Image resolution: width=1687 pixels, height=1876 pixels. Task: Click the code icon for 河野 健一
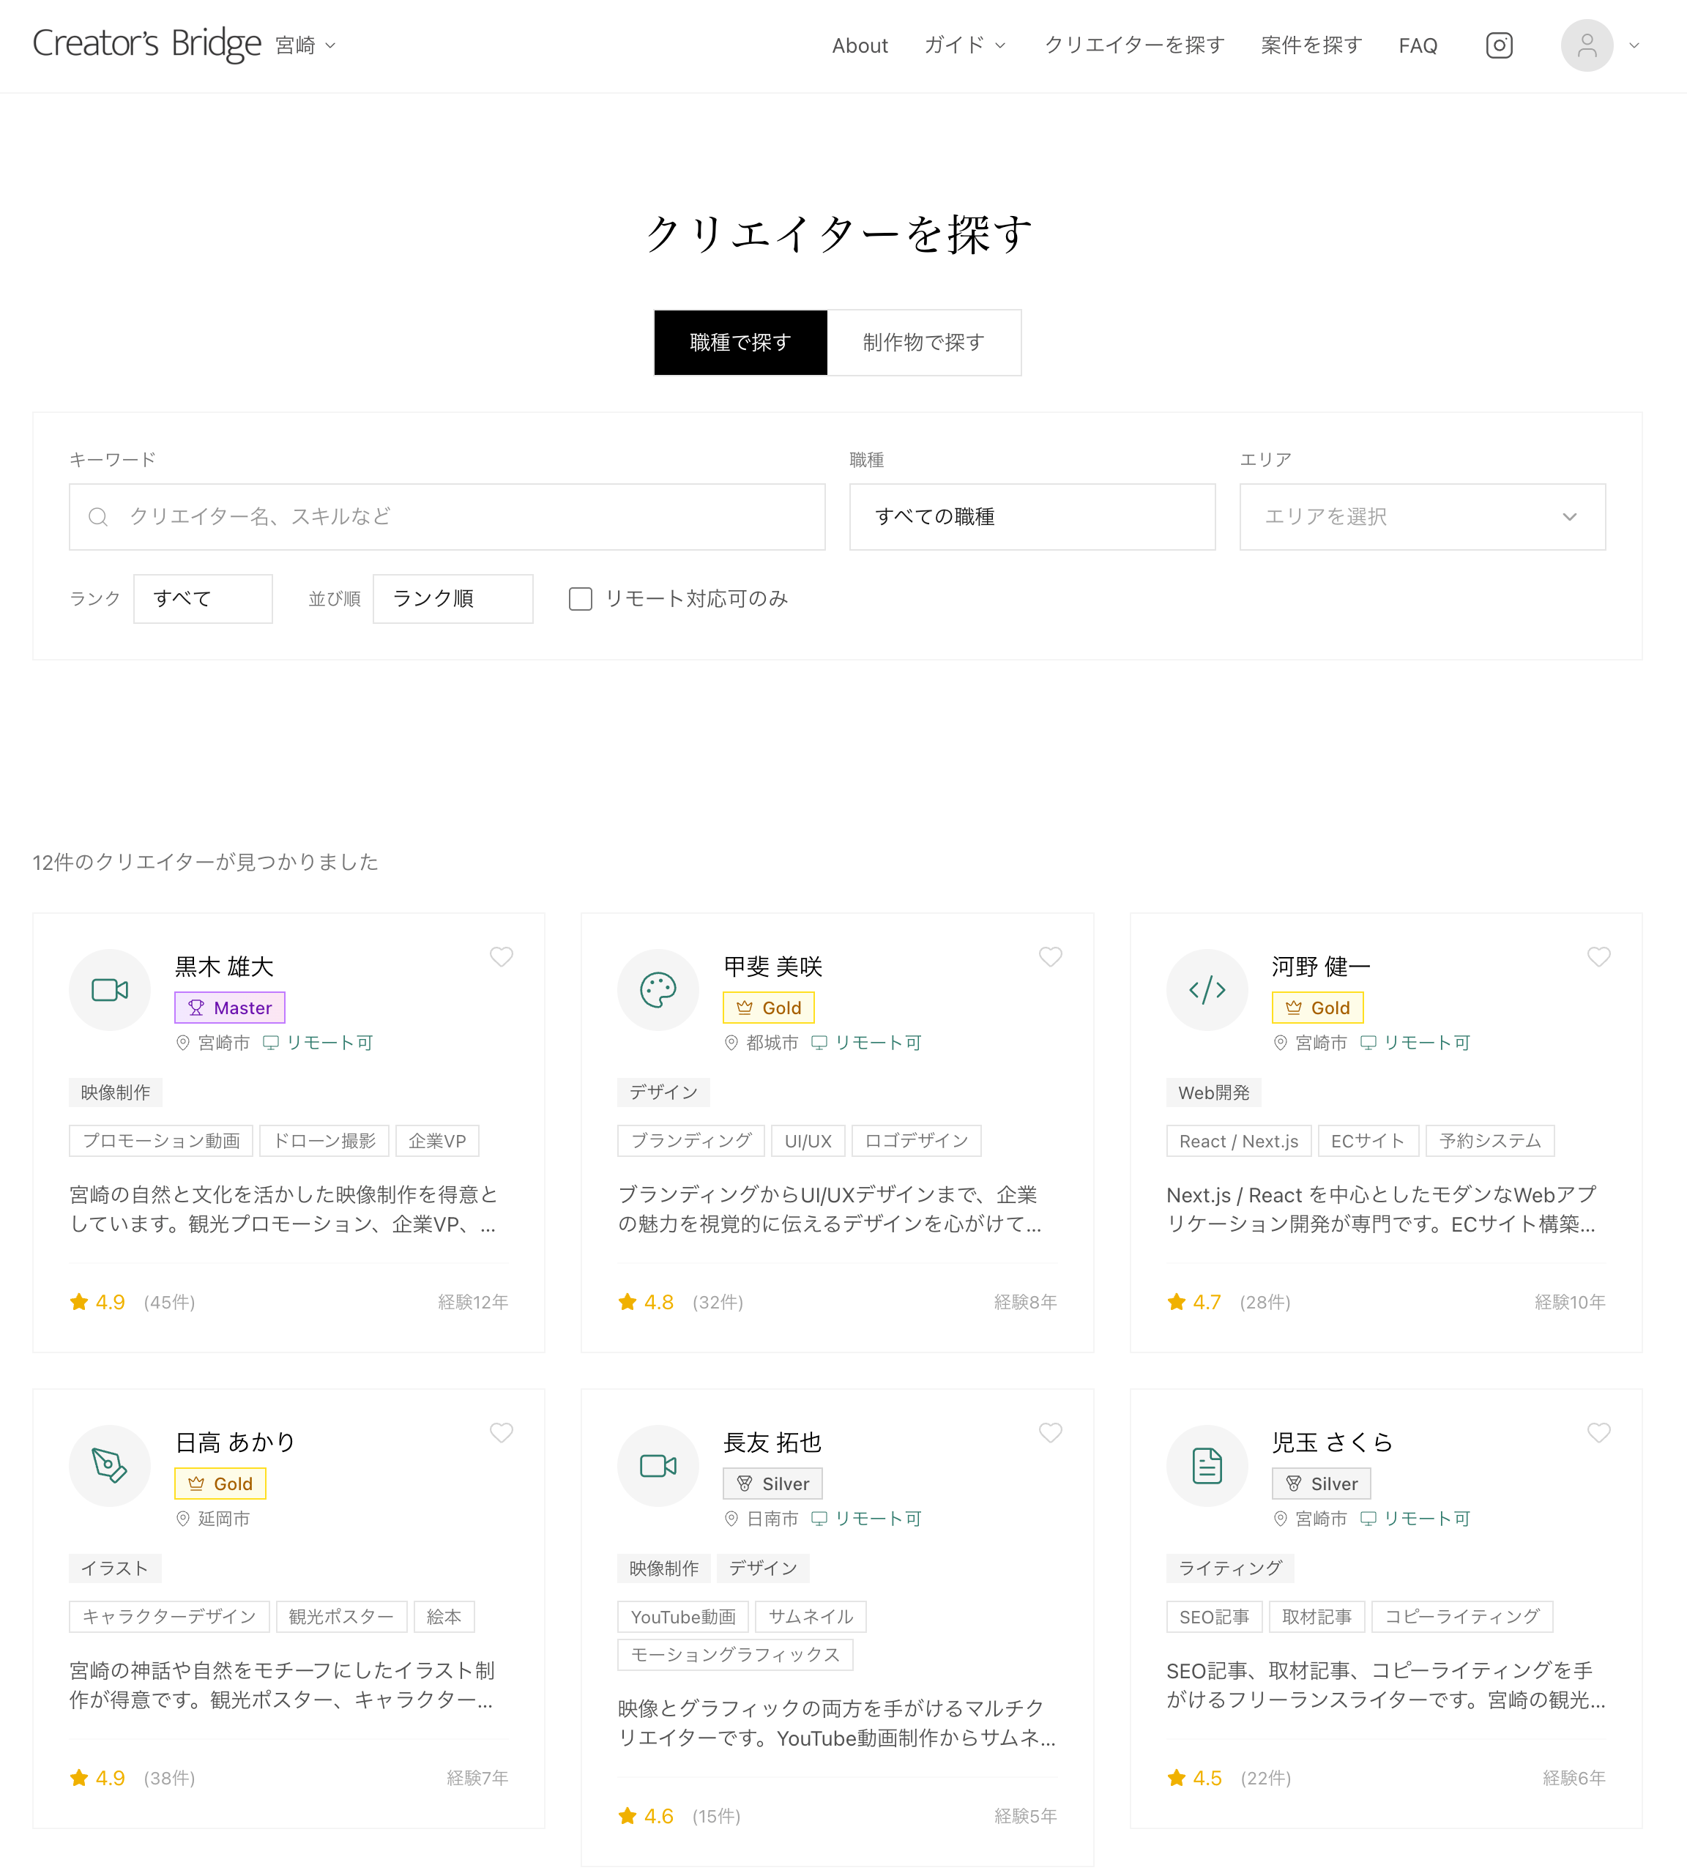[1206, 990]
